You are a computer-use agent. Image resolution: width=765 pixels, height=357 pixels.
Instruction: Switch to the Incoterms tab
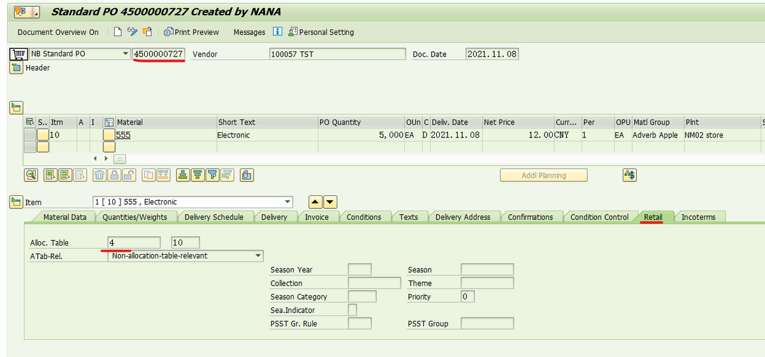pyautogui.click(x=698, y=217)
